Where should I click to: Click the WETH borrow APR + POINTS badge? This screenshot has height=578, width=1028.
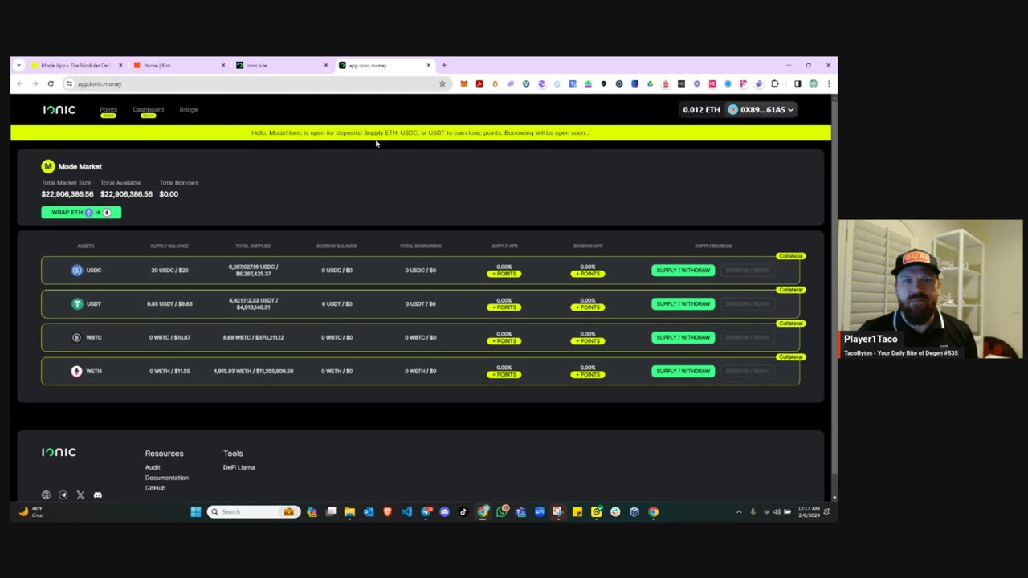[x=588, y=375]
